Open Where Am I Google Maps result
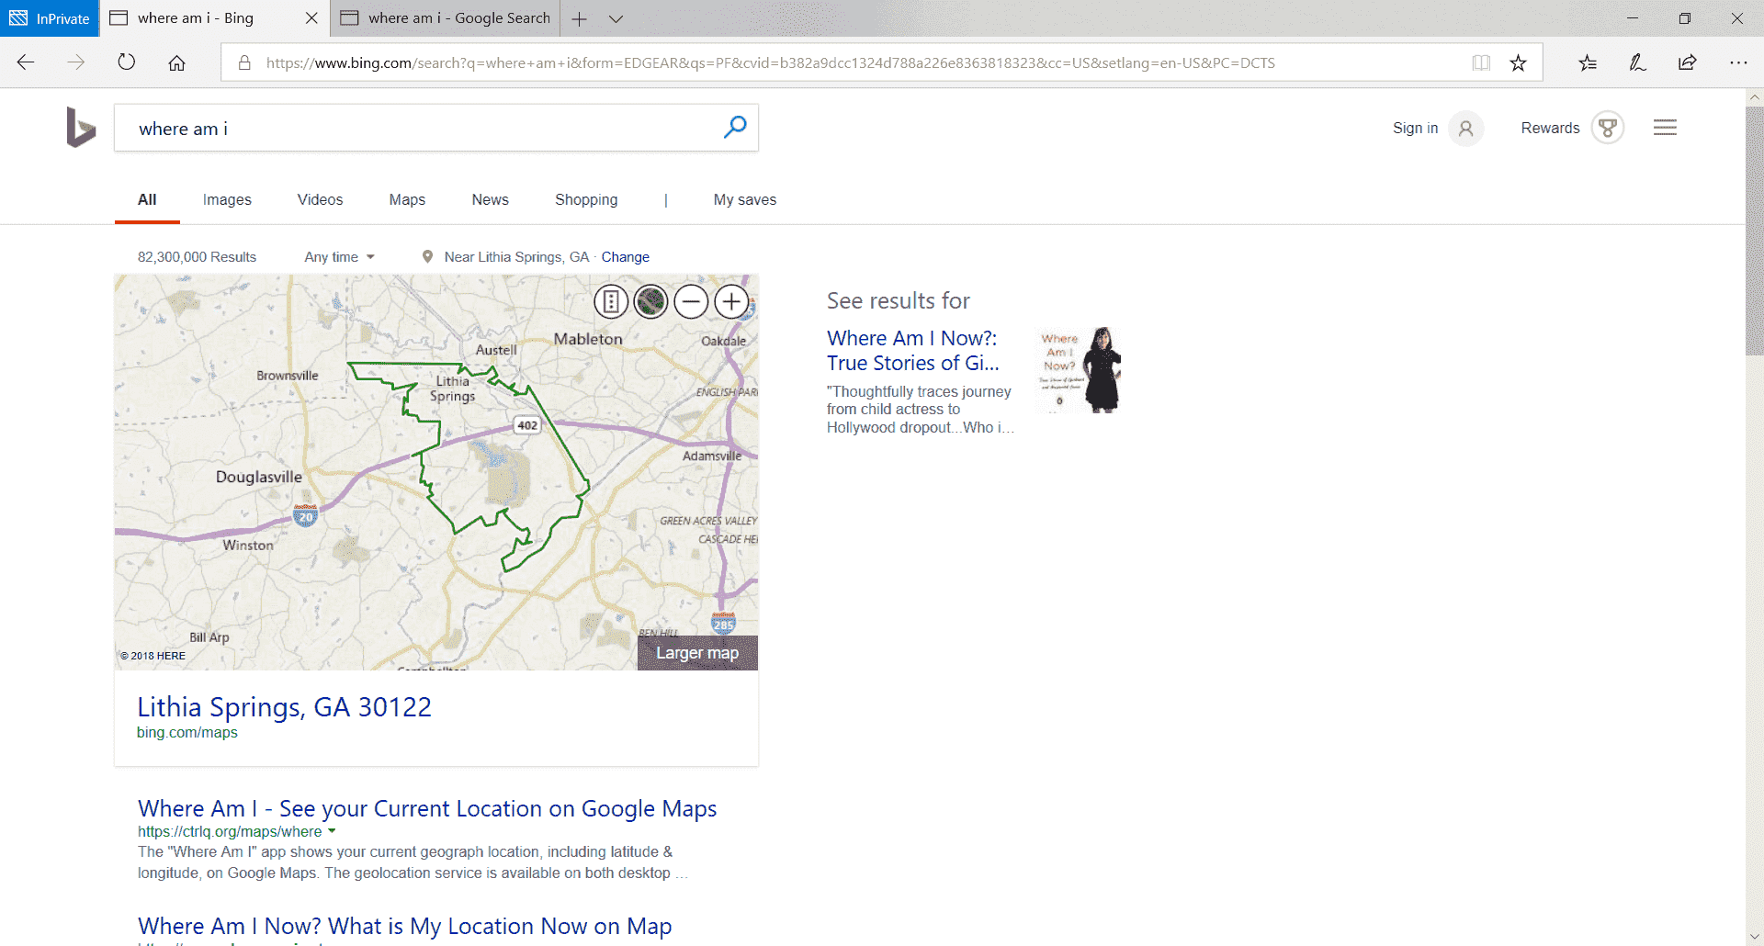Viewport: 1764px width, 946px height. pyautogui.click(x=427, y=808)
